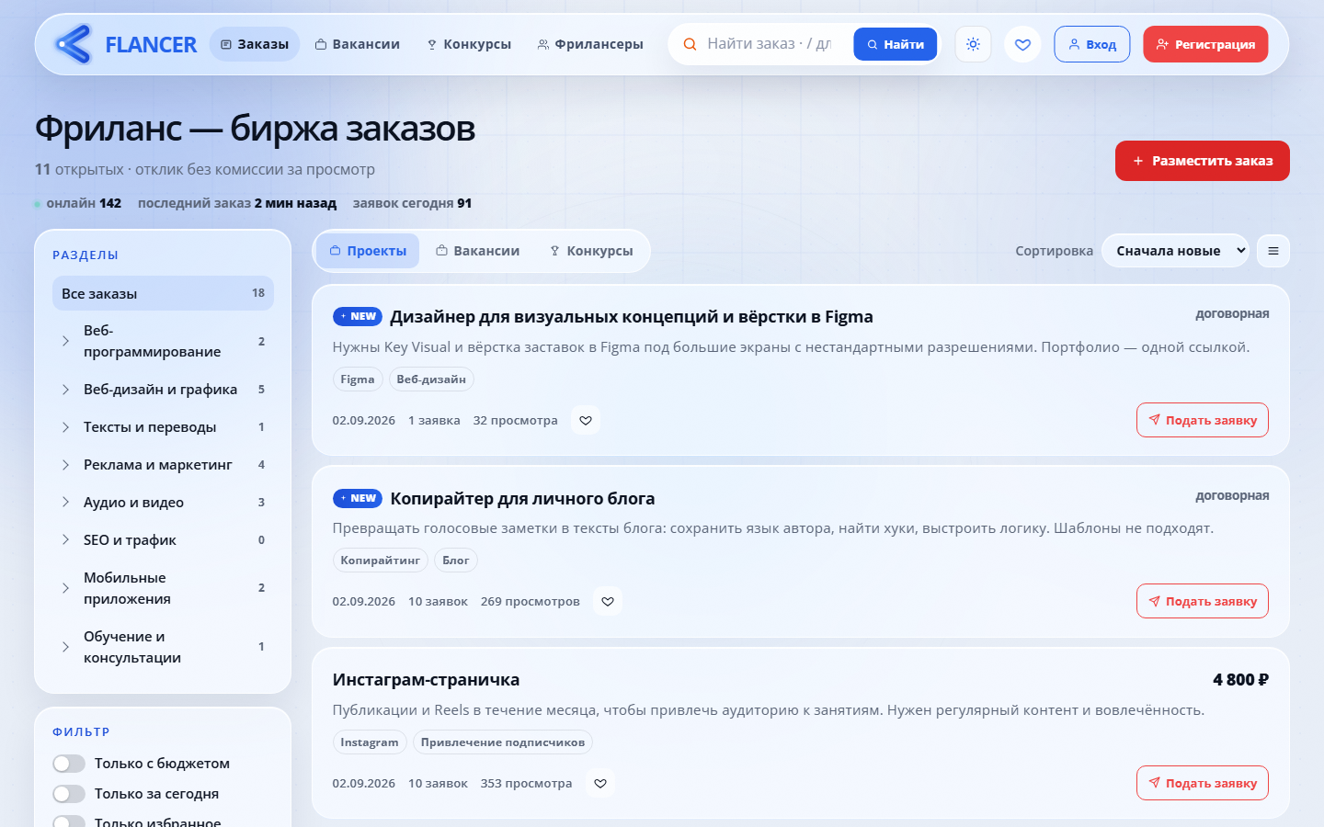Open Конкурсы in the top navigation
The image size is (1324, 827).
pyautogui.click(x=469, y=44)
